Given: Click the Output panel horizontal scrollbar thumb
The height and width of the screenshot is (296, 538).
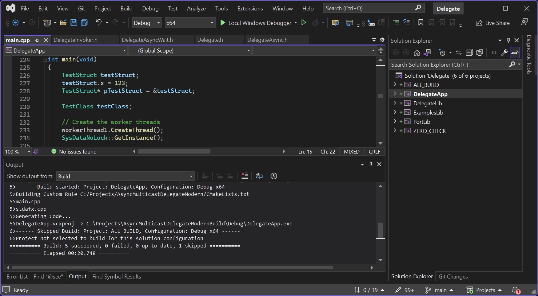Looking at the screenshot, I should tap(172, 268).
